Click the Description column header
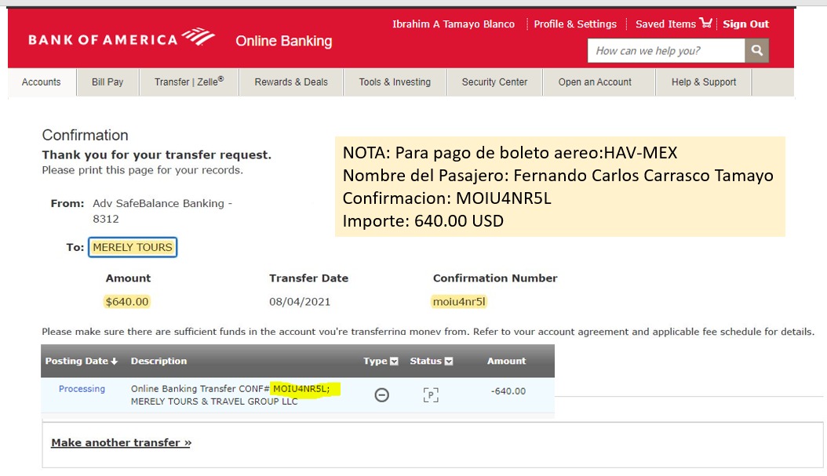This screenshot has height=476, width=827. [158, 361]
